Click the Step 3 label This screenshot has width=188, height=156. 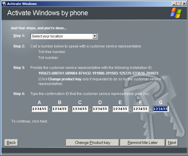[x=19, y=68]
